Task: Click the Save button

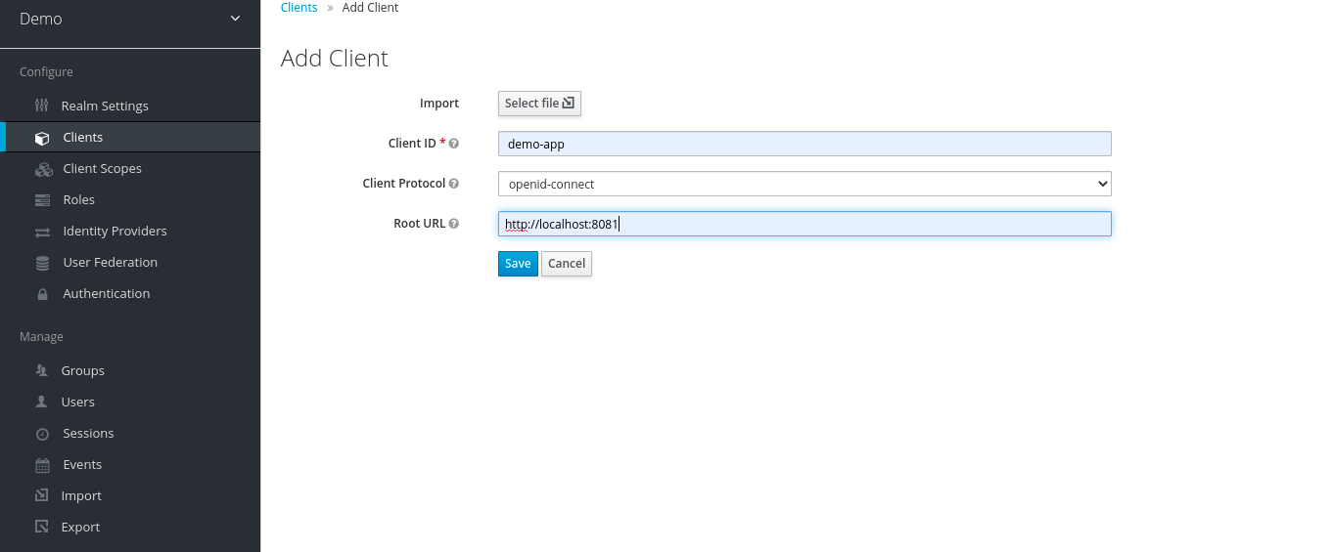Action: 518,264
